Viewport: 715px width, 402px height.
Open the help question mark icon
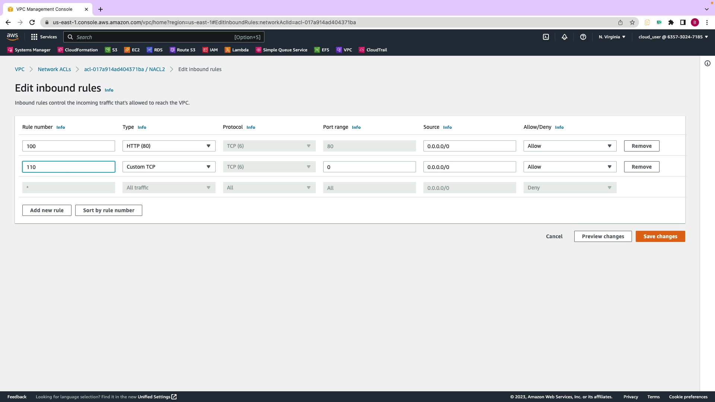point(583,37)
